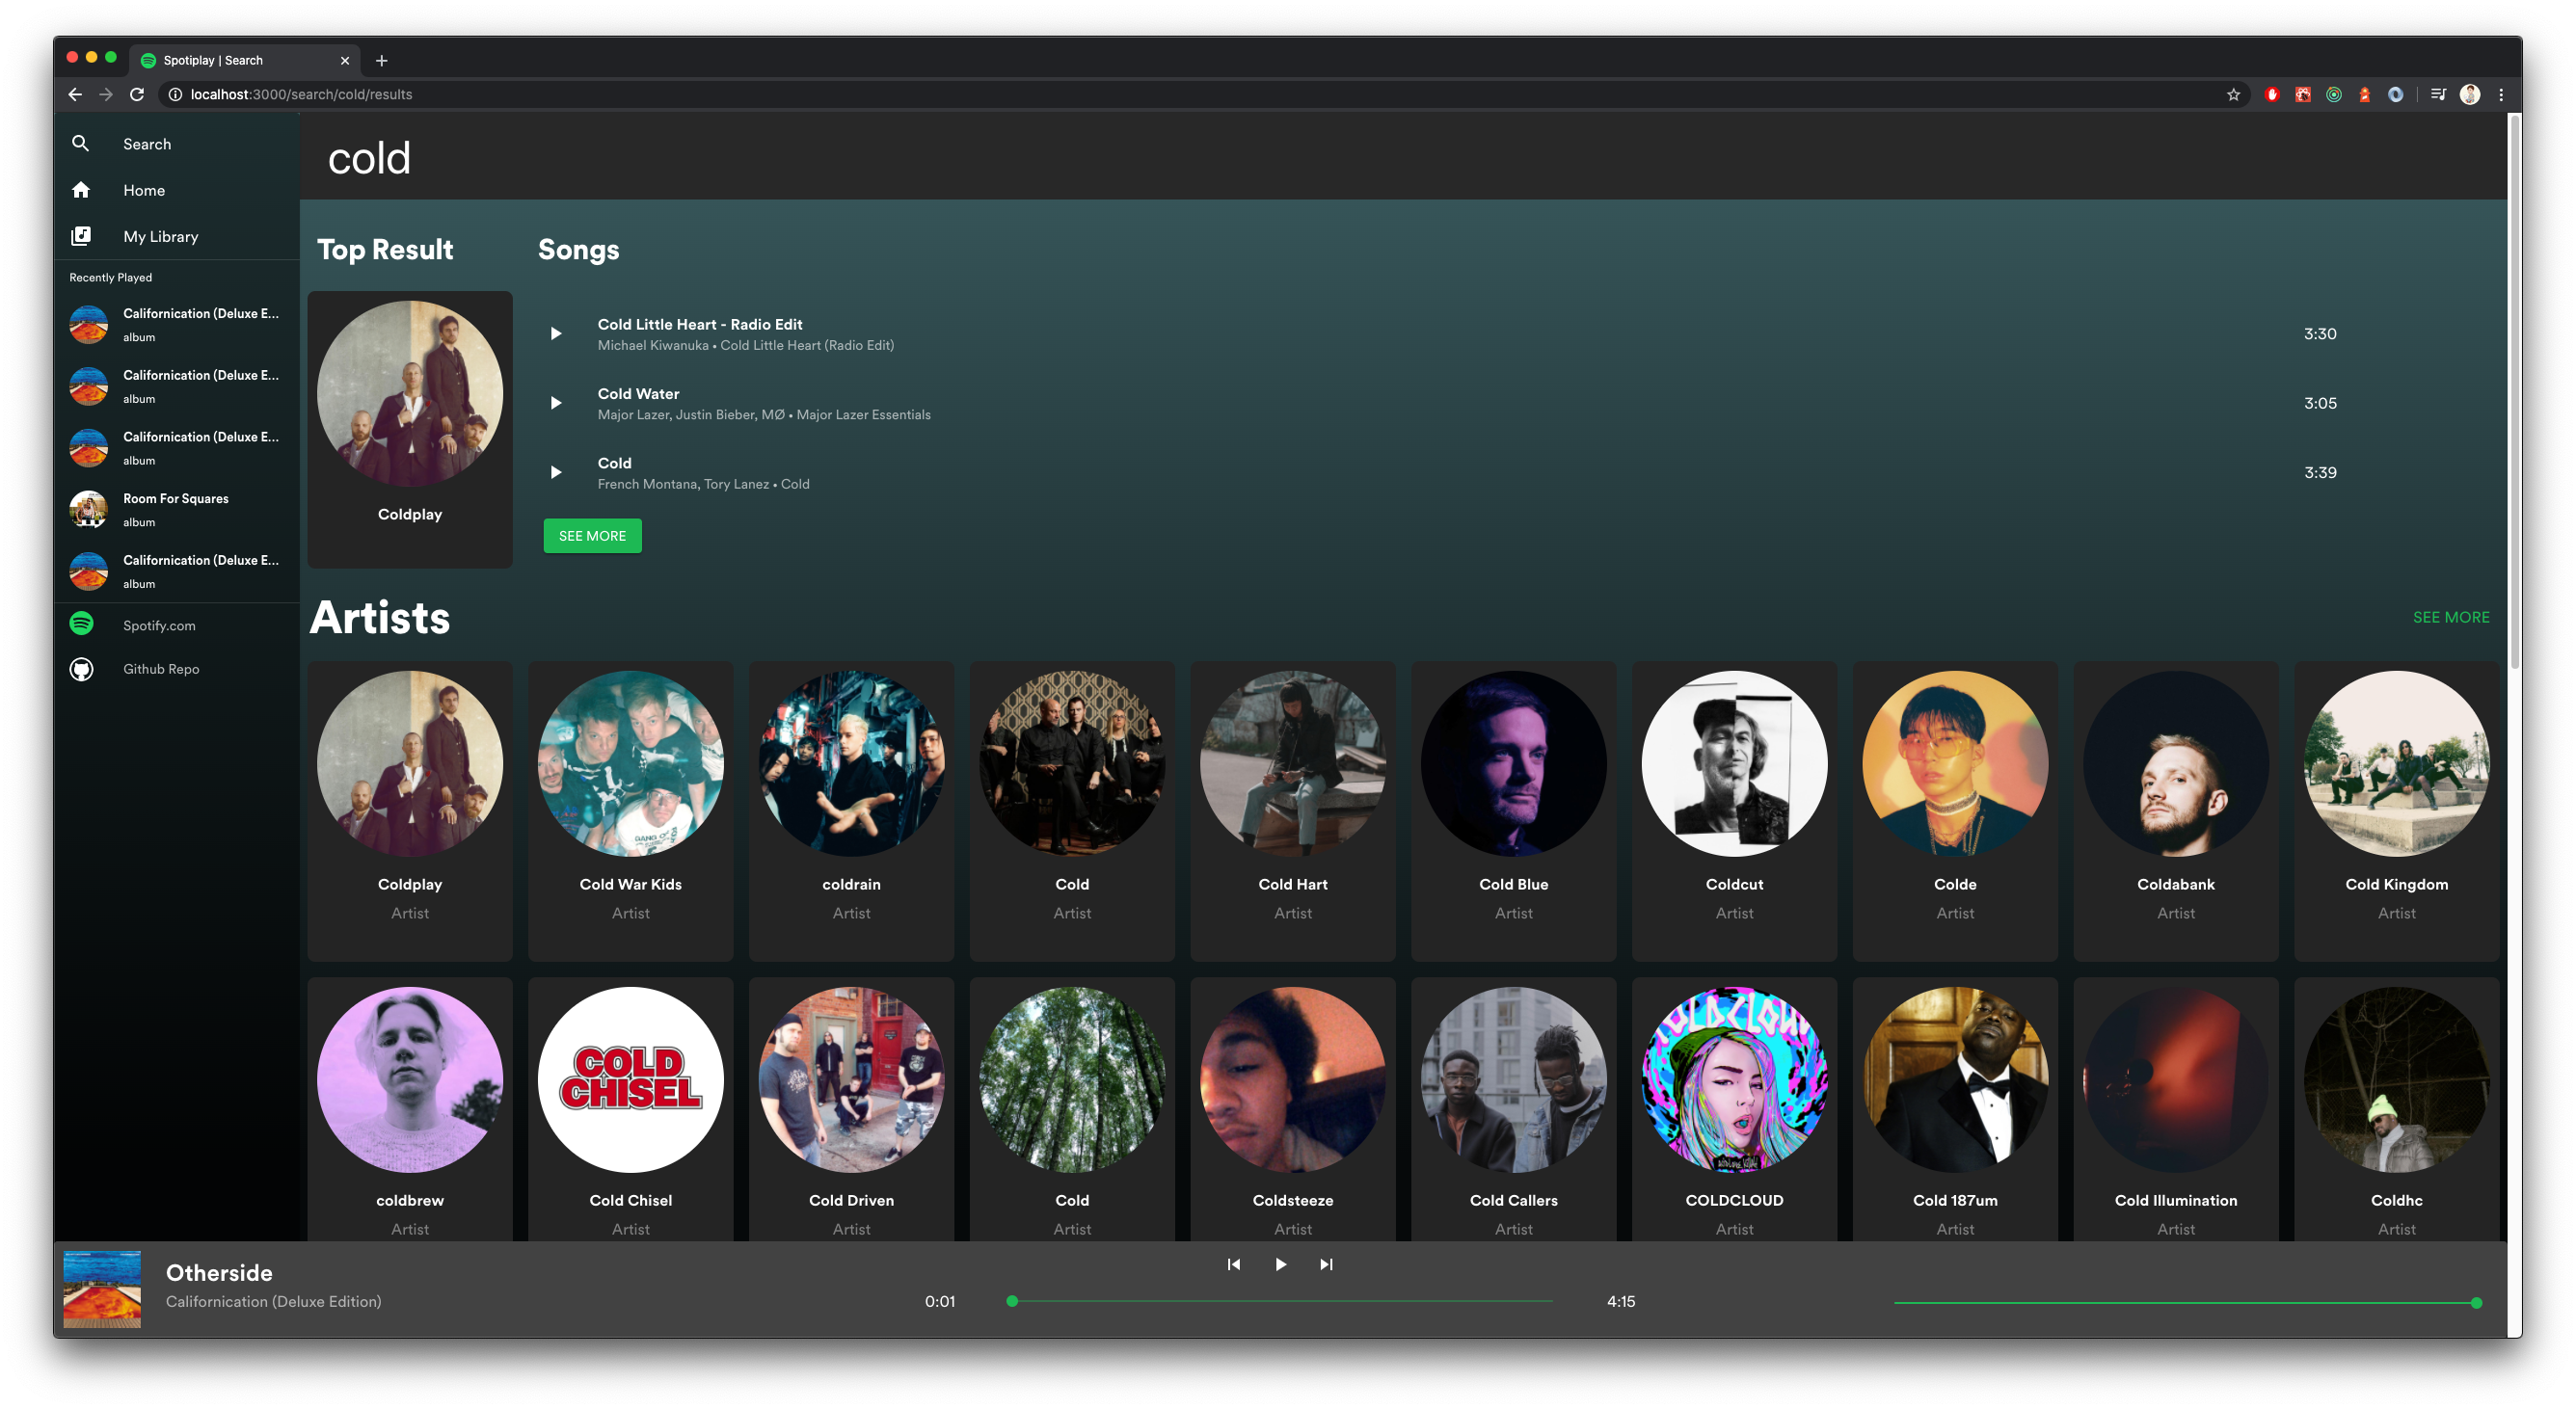Open the Github Repo icon link
This screenshot has height=1409, width=2576.
coord(81,669)
